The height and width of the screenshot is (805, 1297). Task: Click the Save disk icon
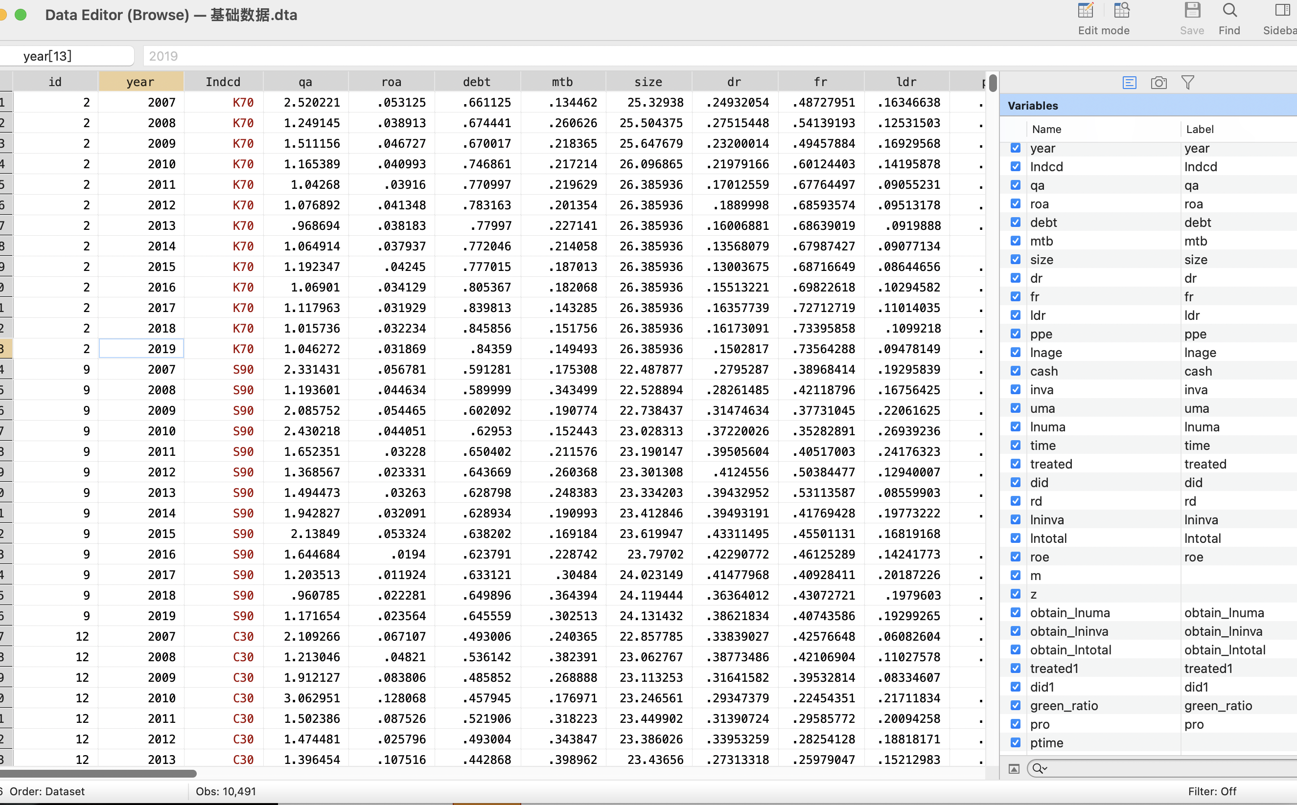(1192, 11)
